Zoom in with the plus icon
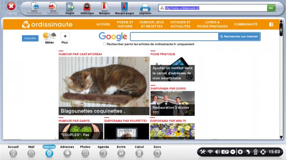The height and width of the screenshot is (160, 286). point(240,152)
